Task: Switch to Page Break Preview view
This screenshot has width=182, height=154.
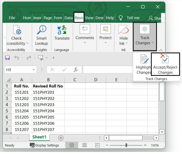Action: coord(97,145)
